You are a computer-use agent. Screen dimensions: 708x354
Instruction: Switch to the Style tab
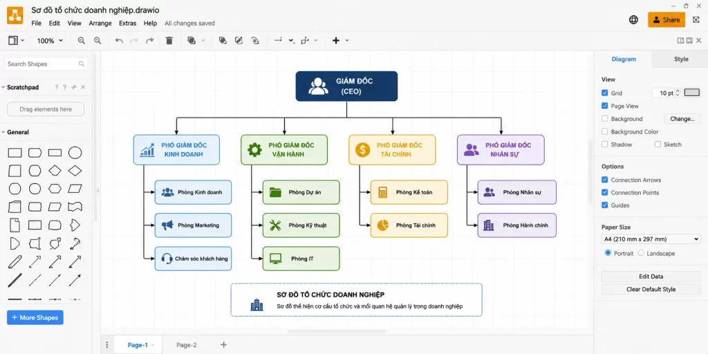(681, 59)
